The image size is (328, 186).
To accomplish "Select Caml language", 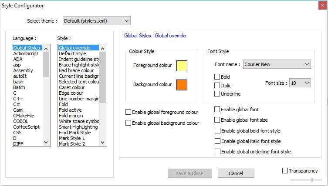I will pos(27,110).
